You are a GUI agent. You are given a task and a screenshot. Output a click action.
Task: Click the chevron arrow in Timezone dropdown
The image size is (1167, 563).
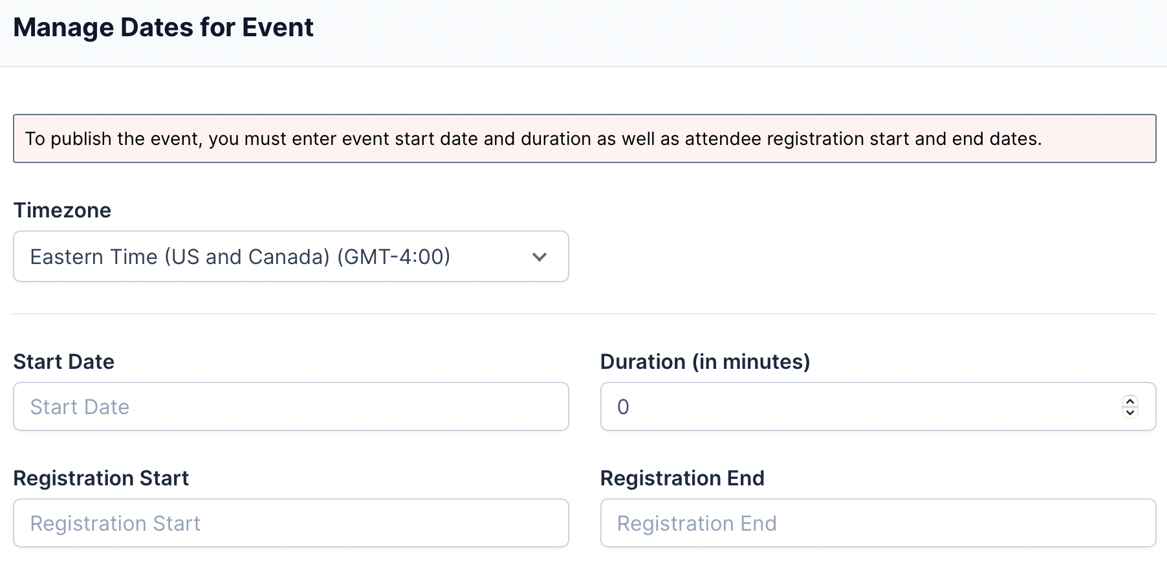[539, 257]
